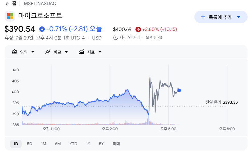Image resolution: width=251 pixels, height=152 pixels.
Task: Click the blue down-arrow price change icon
Action: (42, 29)
